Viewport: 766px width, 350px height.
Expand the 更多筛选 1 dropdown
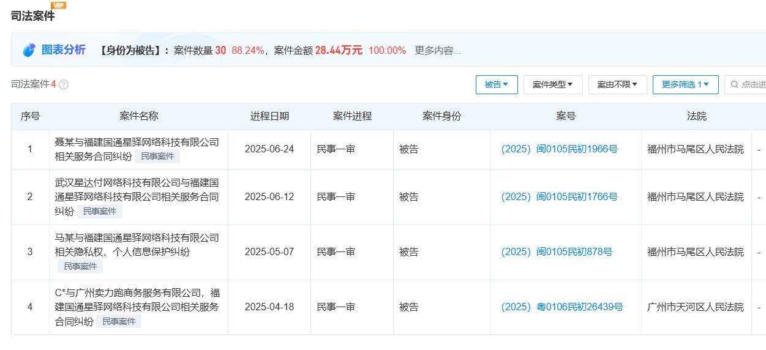(x=685, y=84)
